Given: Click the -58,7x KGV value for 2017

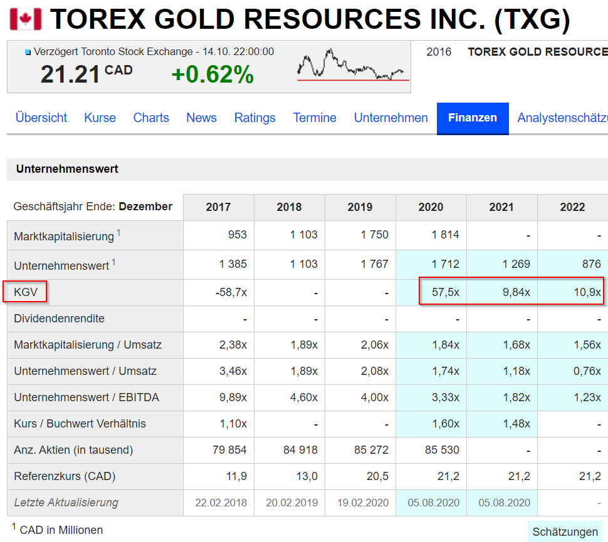Looking at the screenshot, I should (x=231, y=292).
